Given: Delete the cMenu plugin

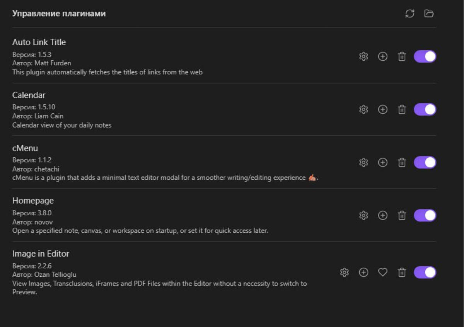Looking at the screenshot, I should coord(402,163).
